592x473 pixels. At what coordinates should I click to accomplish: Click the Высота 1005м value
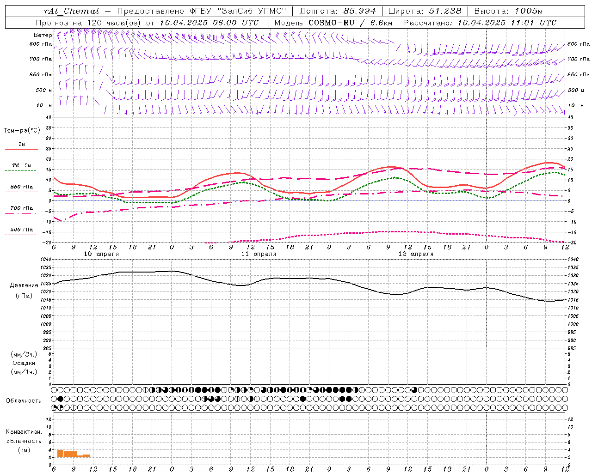508,11
